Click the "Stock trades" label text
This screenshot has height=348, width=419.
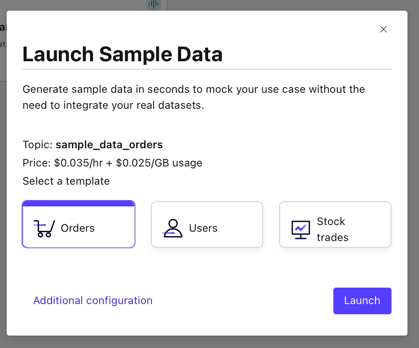(332, 229)
